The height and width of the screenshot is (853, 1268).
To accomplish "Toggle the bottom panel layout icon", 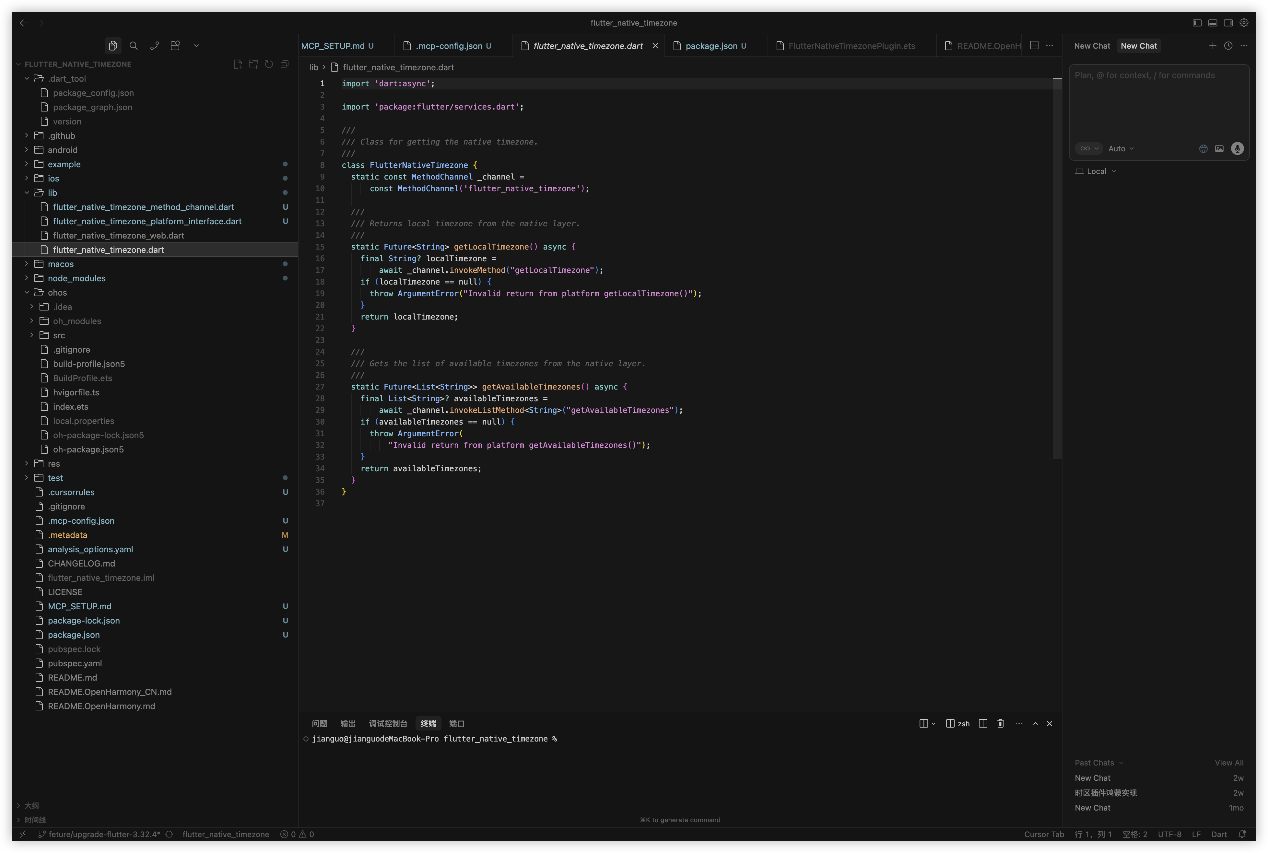I will 1213,23.
